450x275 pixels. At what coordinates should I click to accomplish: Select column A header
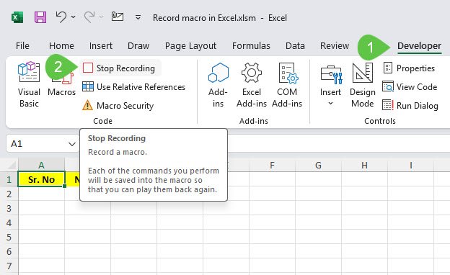[41, 166]
